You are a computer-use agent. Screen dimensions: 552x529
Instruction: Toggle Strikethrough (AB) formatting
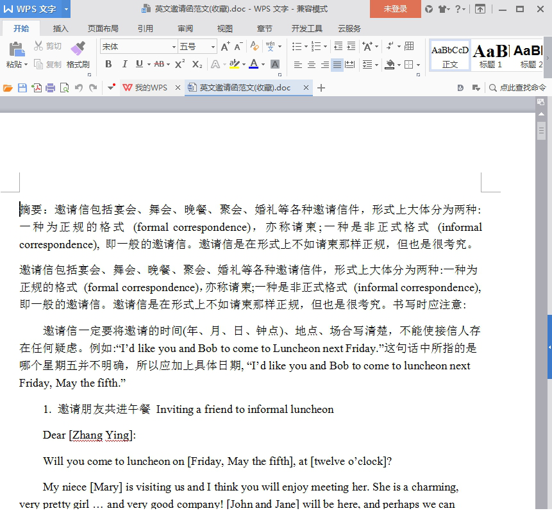159,64
